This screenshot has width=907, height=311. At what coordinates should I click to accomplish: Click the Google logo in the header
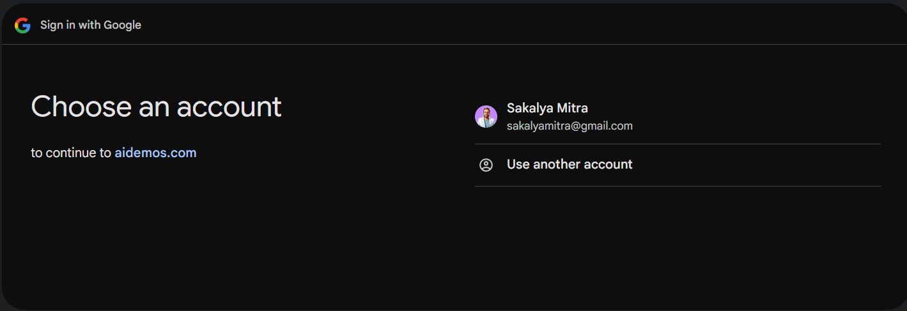pos(23,26)
